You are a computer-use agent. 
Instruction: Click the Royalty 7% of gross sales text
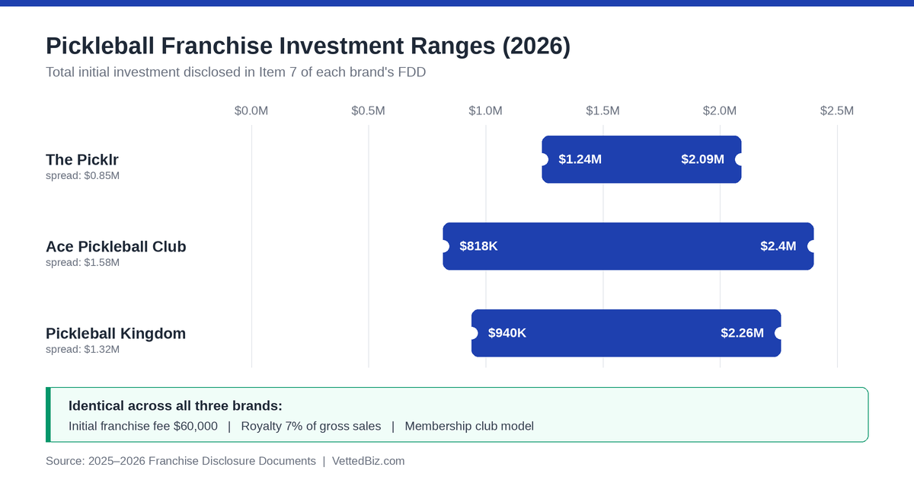point(311,426)
